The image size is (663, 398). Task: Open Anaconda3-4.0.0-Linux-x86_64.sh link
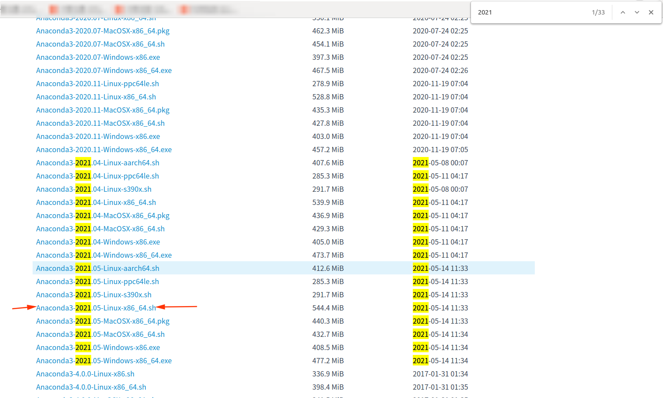click(91, 387)
